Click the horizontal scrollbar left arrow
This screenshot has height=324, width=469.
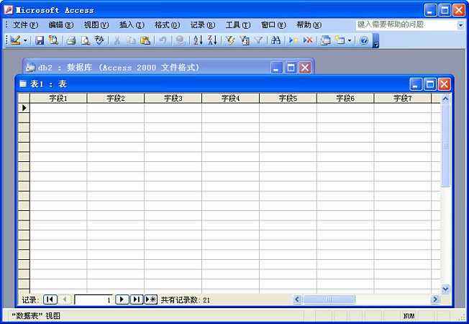297,299
